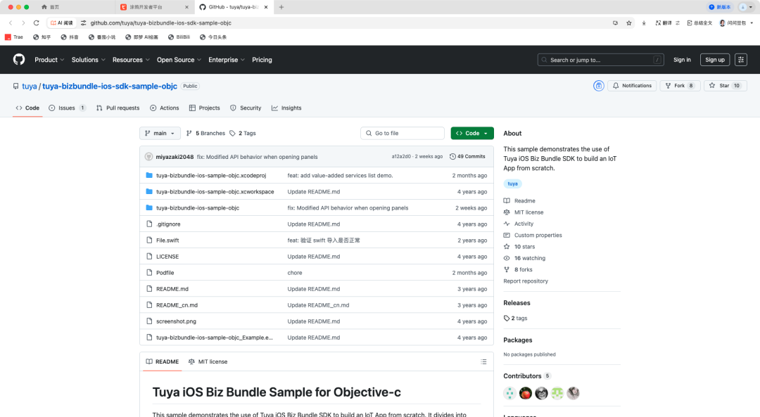Open the screenshot.png file

point(176,321)
